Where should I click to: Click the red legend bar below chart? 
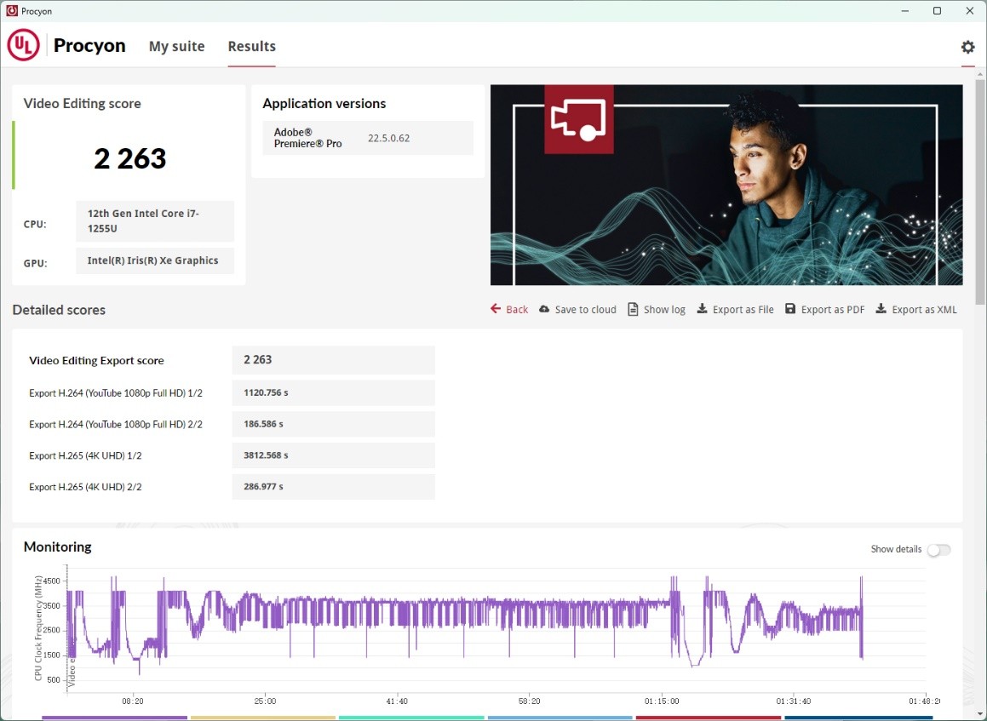coord(709,718)
